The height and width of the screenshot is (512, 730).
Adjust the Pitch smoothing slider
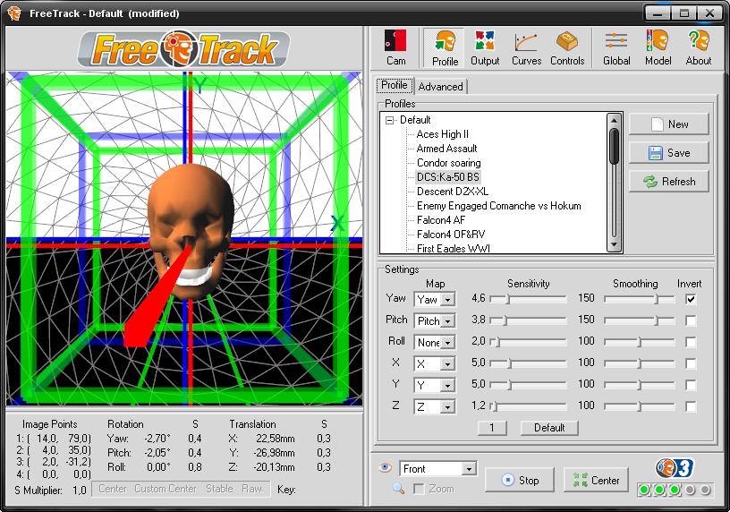point(639,320)
